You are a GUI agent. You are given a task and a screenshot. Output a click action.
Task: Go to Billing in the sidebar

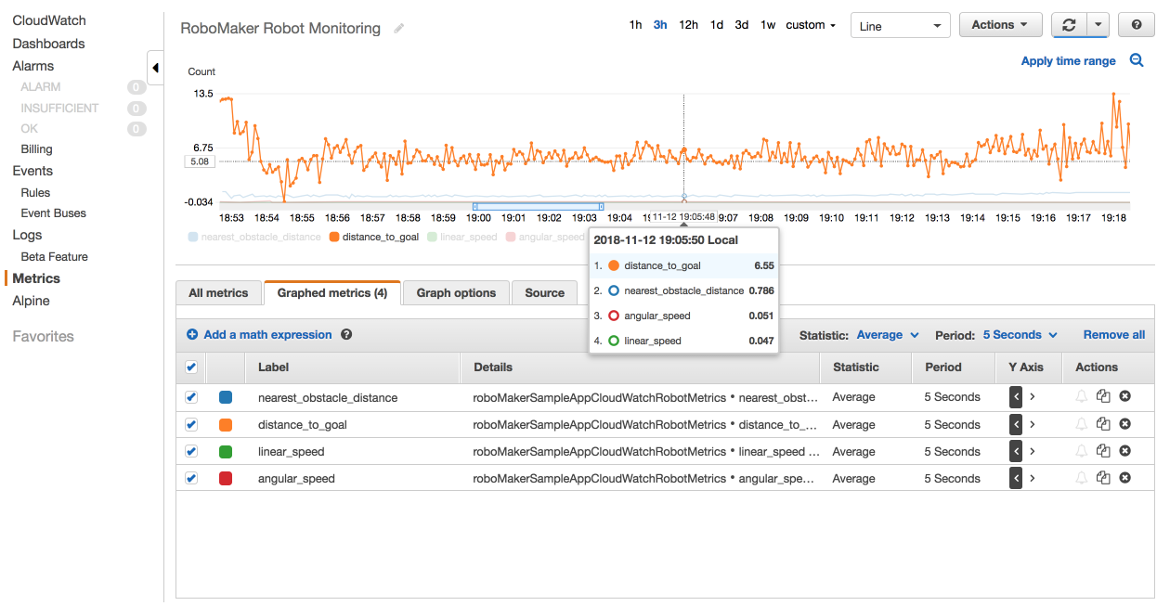[36, 148]
